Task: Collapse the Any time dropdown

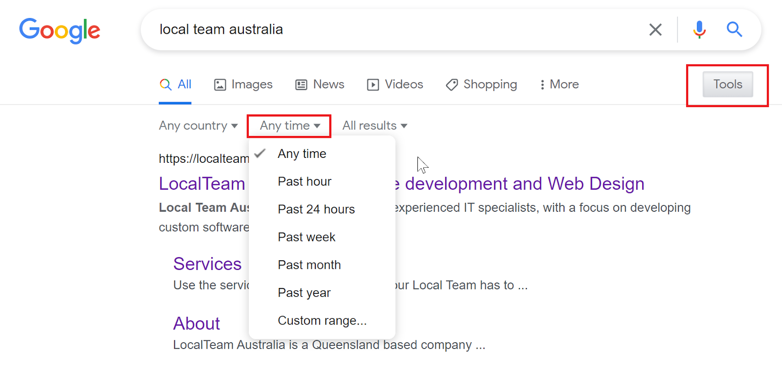Action: 290,126
